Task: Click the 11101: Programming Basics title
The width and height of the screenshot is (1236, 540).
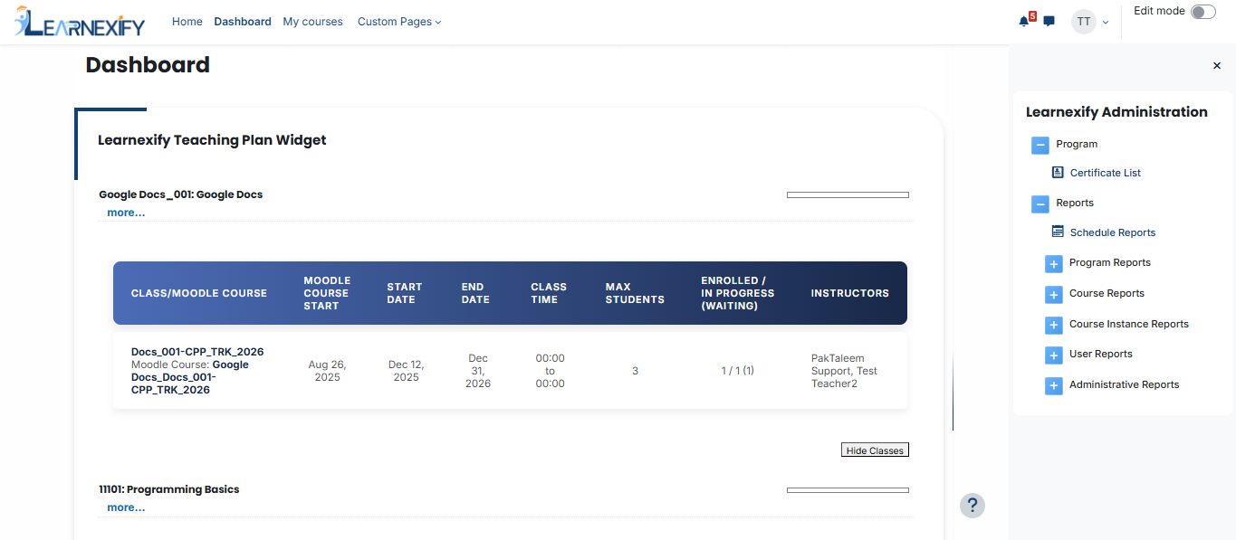Action: 169,489
